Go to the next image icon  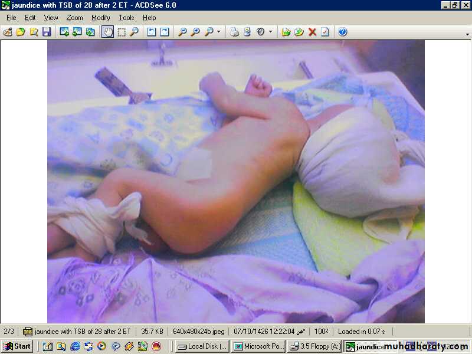(x=77, y=32)
